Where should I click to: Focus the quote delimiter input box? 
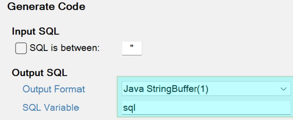[x=132, y=48]
